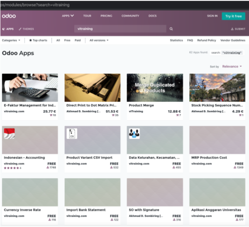Click the CSV file app icon

(72, 133)
